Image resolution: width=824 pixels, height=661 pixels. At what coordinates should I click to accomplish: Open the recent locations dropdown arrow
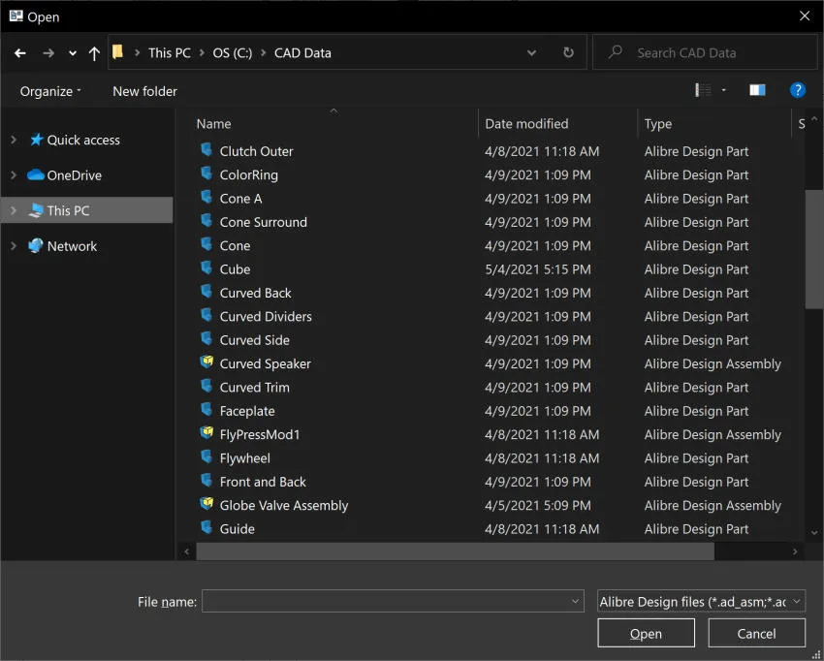[73, 53]
